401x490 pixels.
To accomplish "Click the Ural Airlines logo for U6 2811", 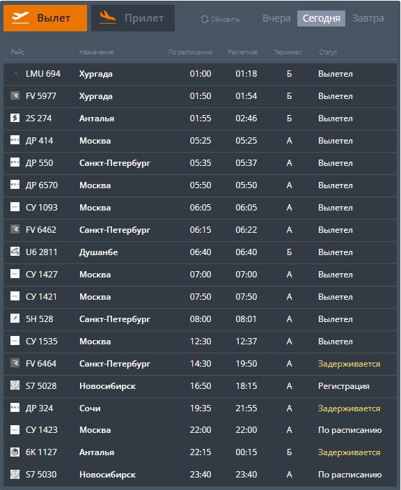I will [15, 251].
